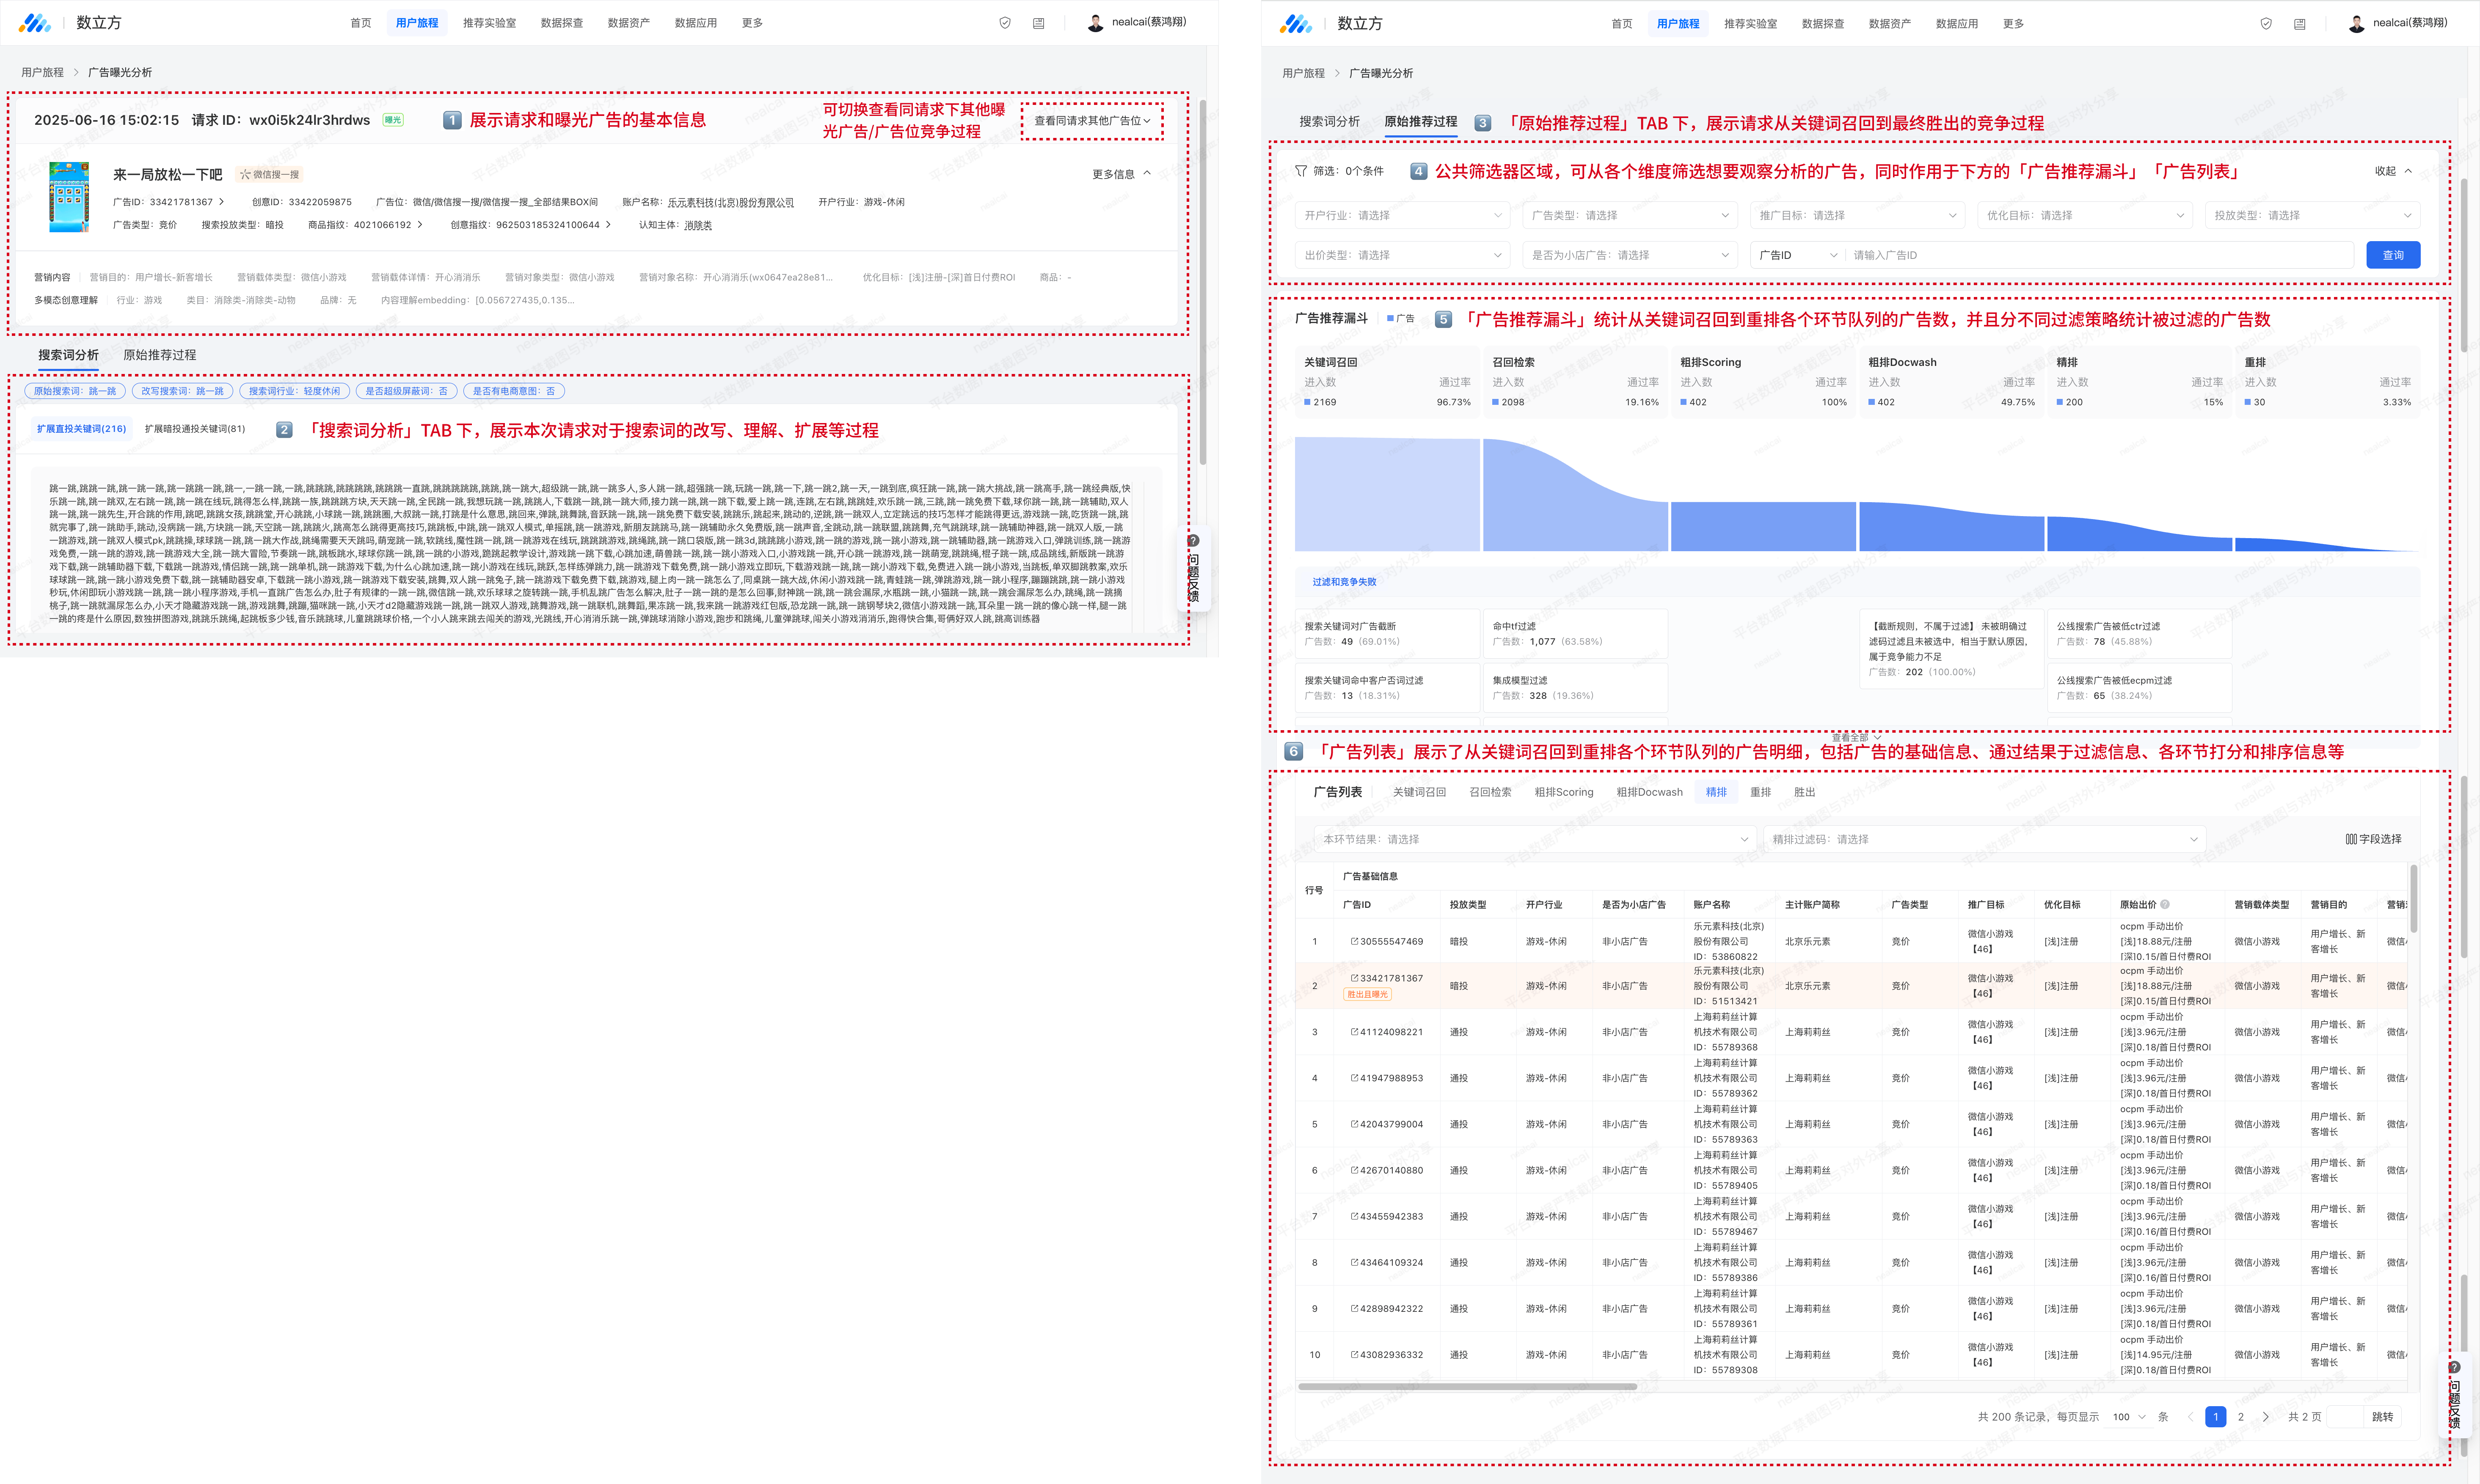Select 扩展暗投通投关键词(81) keyword group
2480x1484 pixels.
(194, 429)
